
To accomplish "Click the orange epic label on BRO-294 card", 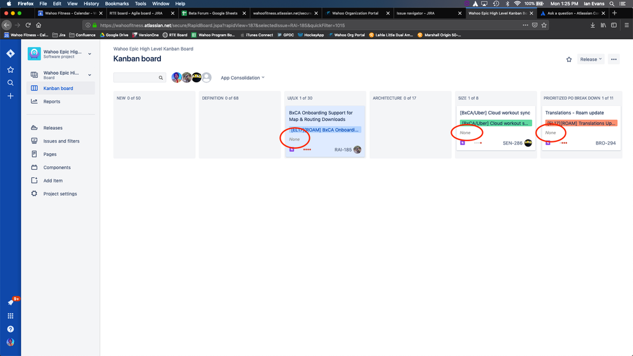I will [581, 123].
